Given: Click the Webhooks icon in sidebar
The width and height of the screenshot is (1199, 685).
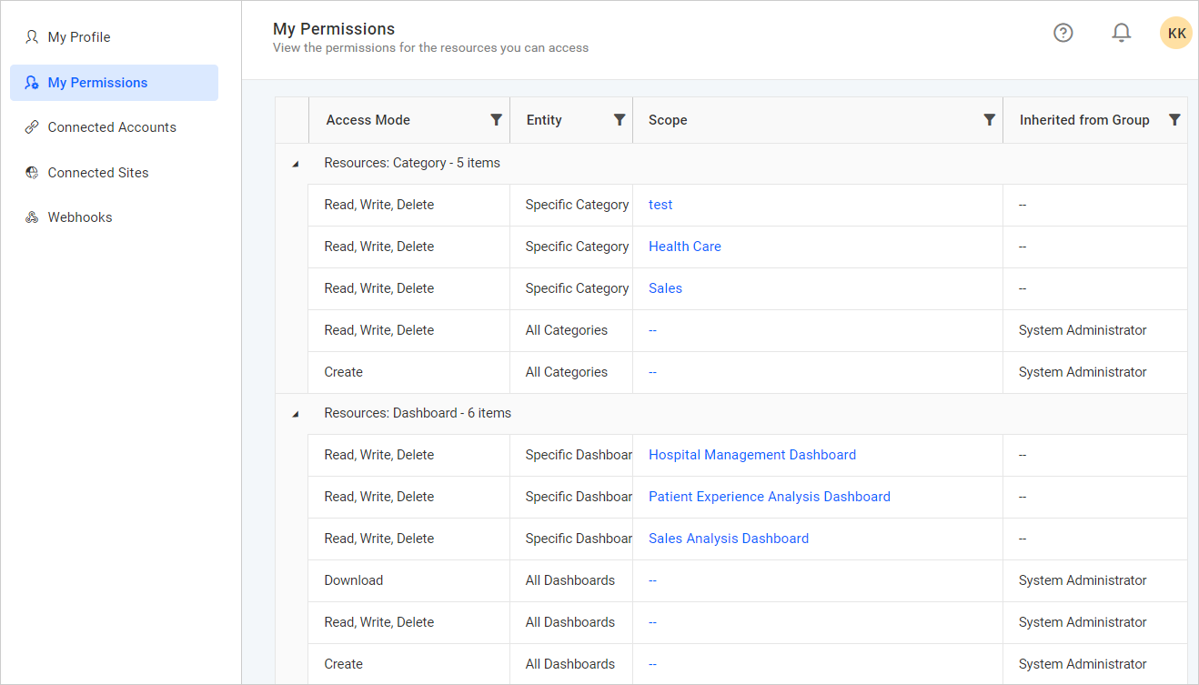Looking at the screenshot, I should 31,217.
